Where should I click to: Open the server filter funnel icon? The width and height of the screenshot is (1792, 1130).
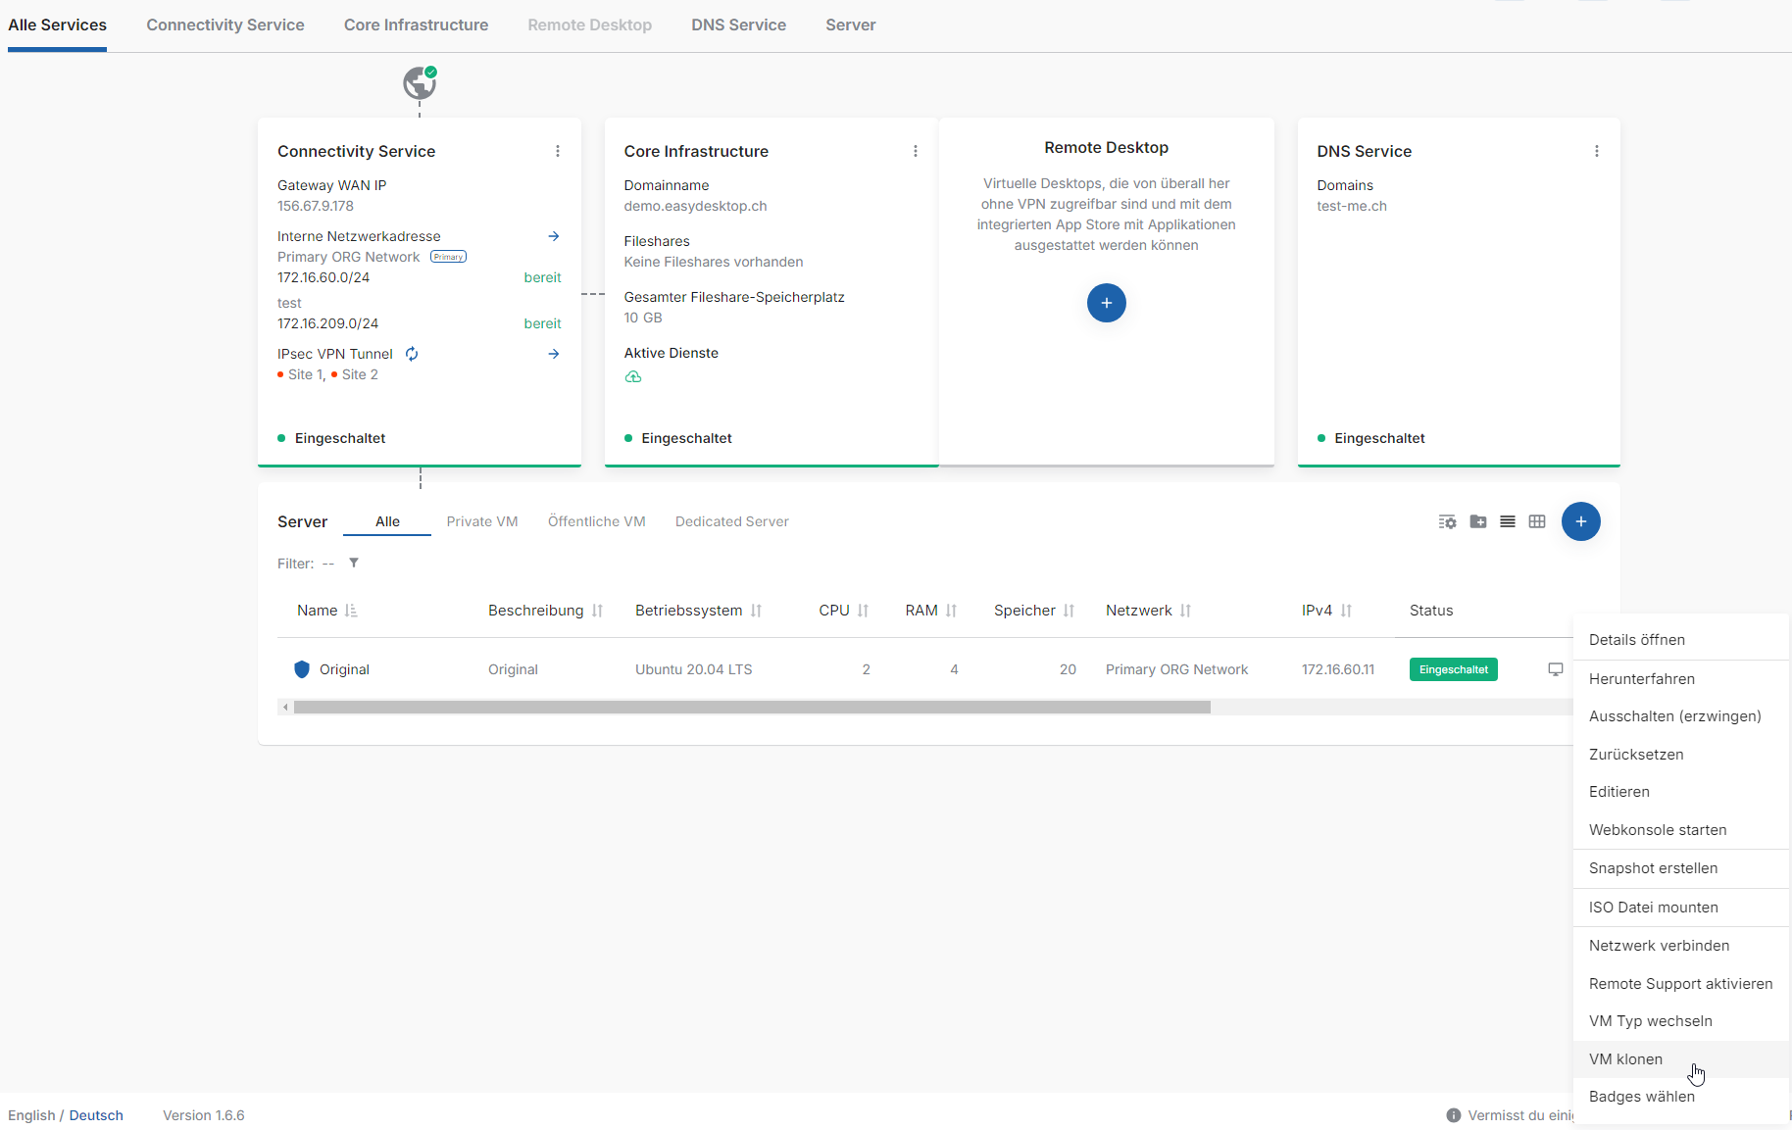coord(354,563)
